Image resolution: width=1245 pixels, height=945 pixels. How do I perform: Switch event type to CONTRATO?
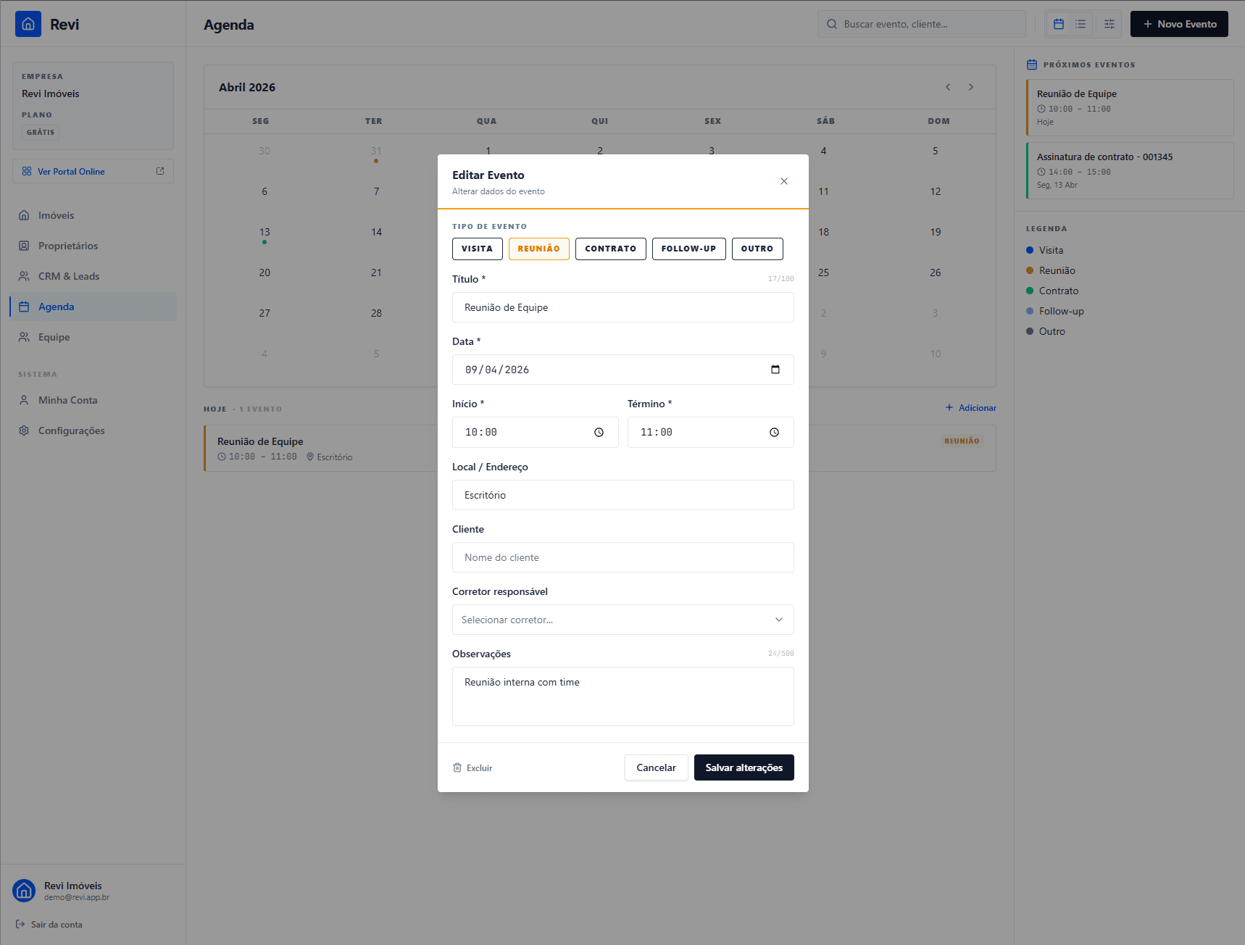click(x=610, y=249)
